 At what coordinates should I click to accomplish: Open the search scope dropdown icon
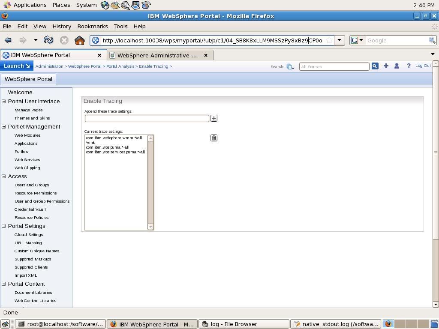tap(290, 66)
